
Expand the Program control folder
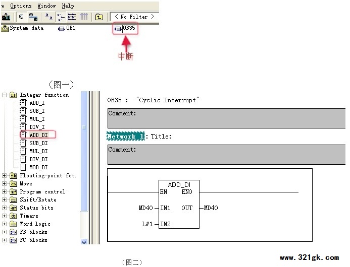pos(4,191)
